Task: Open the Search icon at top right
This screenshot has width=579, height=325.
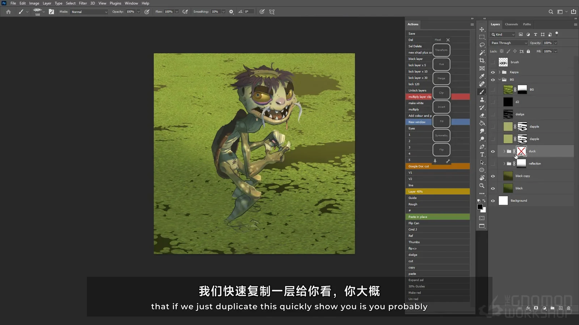Action: [x=551, y=12]
